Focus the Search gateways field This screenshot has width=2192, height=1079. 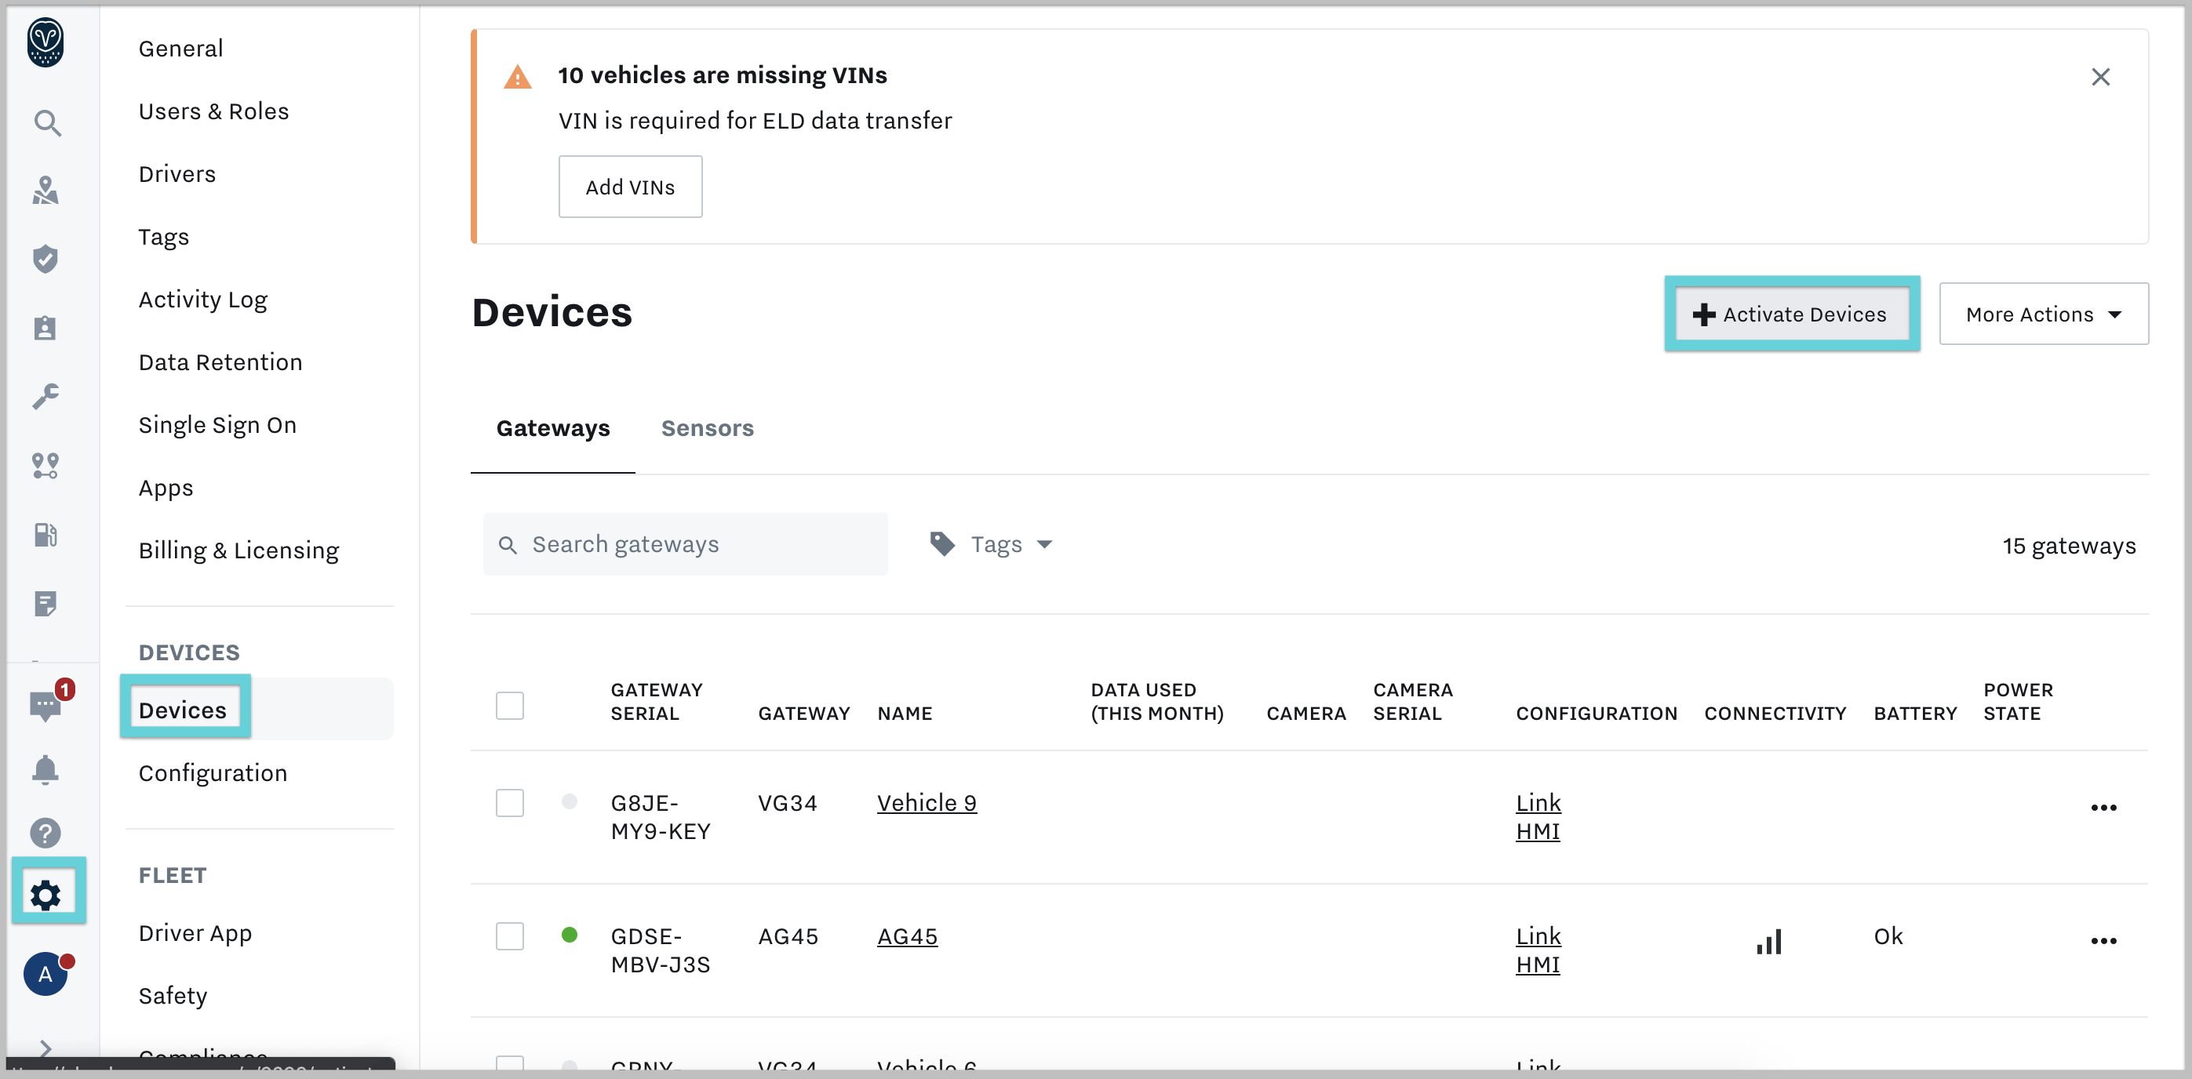pyautogui.click(x=685, y=544)
